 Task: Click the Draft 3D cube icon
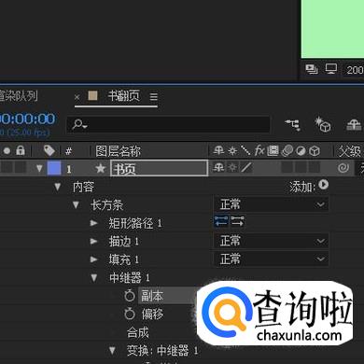[x=322, y=124]
